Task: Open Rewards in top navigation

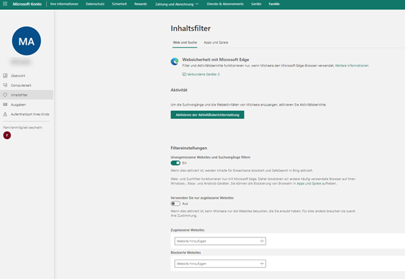Action: click(x=141, y=4)
